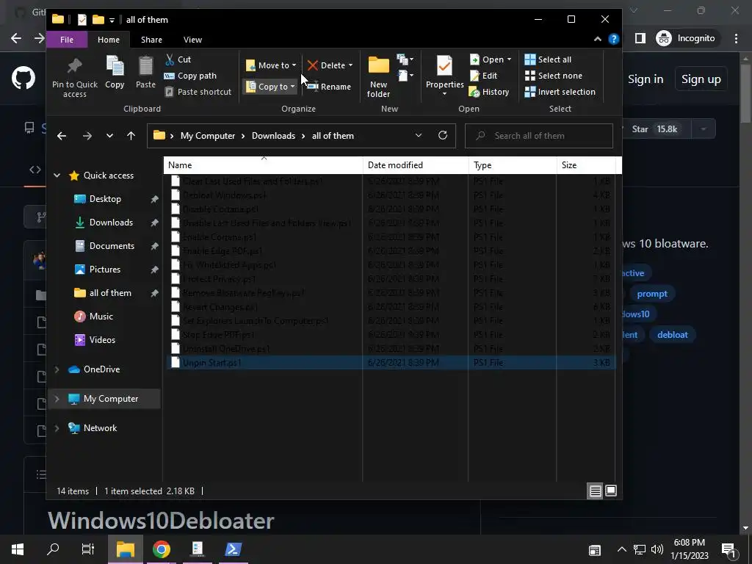Click Pin to Quick access icon

click(x=75, y=76)
